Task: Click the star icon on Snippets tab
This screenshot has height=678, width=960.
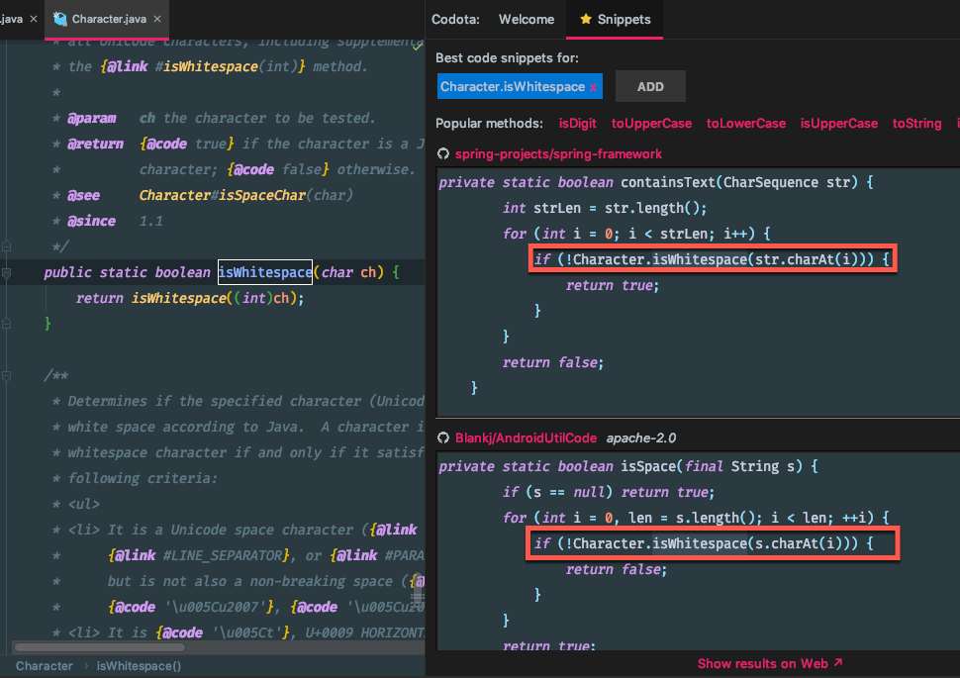Action: tap(586, 19)
